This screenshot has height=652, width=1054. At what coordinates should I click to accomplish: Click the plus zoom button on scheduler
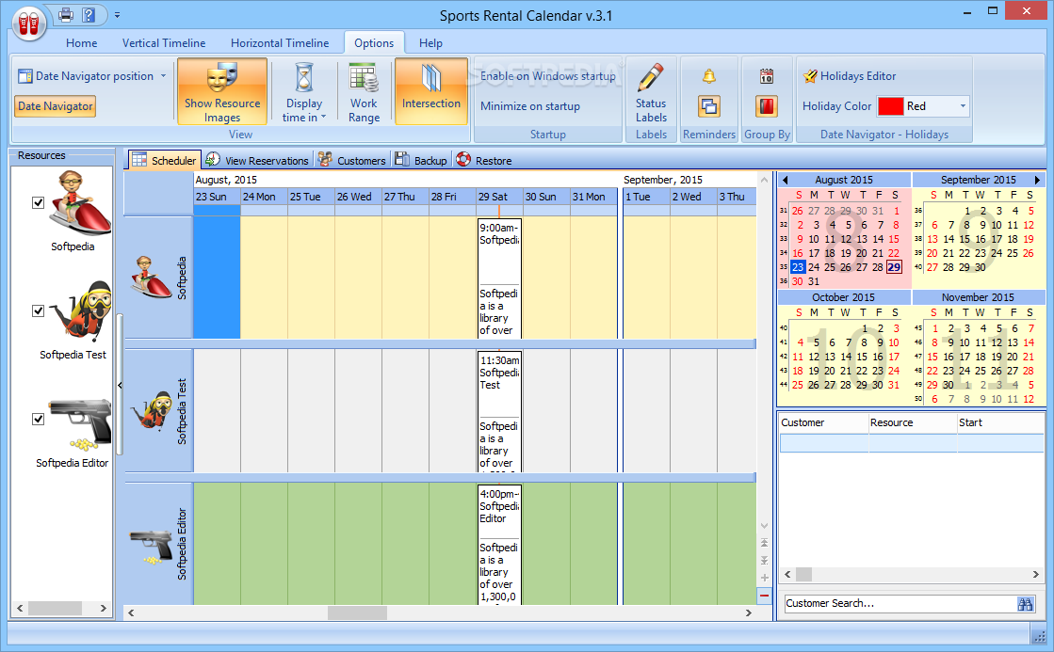point(764,578)
